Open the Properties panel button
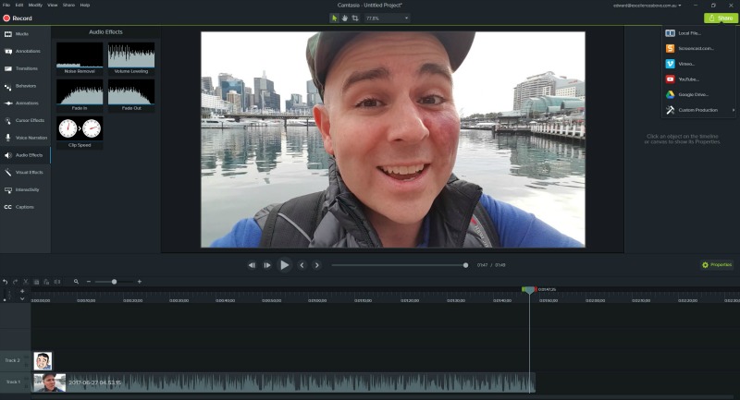740x400 pixels. 717,265
